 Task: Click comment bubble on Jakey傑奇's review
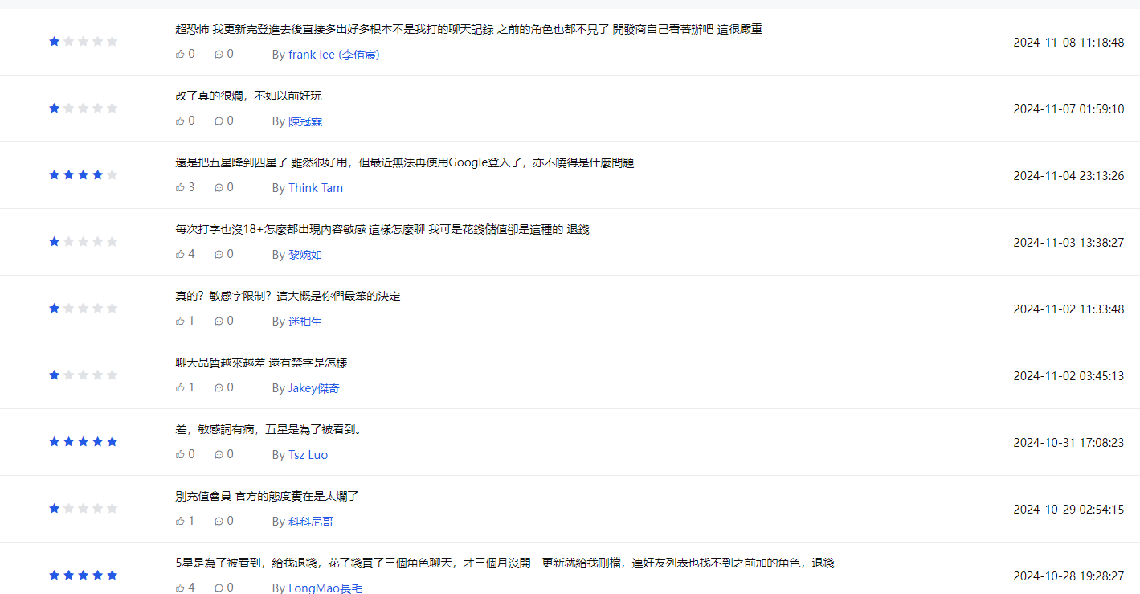click(x=219, y=387)
